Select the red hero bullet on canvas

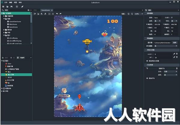[79, 96]
